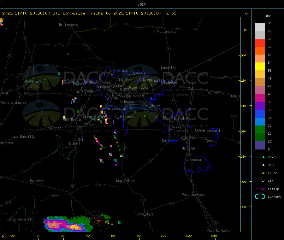Click the Lag.Llancanelo label
Image resolution: width=284 pixels, height=240 pixels.
click(20, 219)
